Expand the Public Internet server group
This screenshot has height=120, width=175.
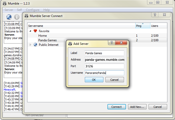click(30, 45)
